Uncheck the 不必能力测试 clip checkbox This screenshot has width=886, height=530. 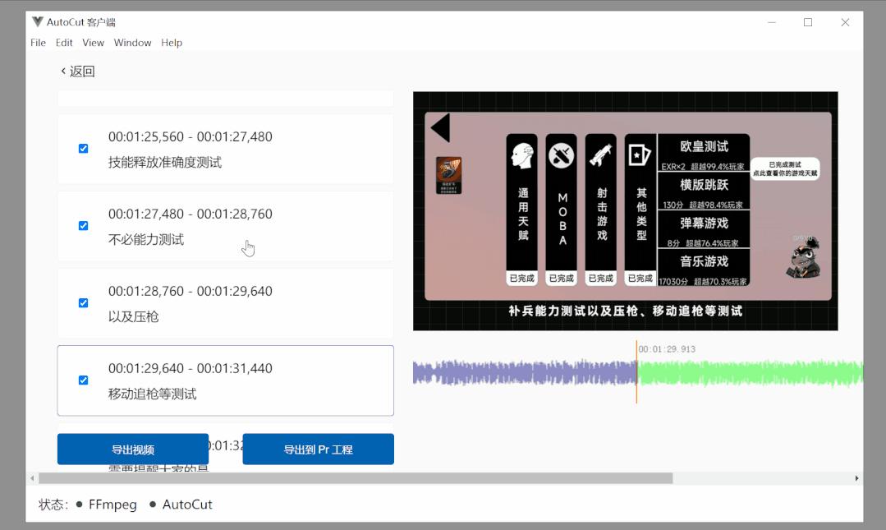point(83,226)
